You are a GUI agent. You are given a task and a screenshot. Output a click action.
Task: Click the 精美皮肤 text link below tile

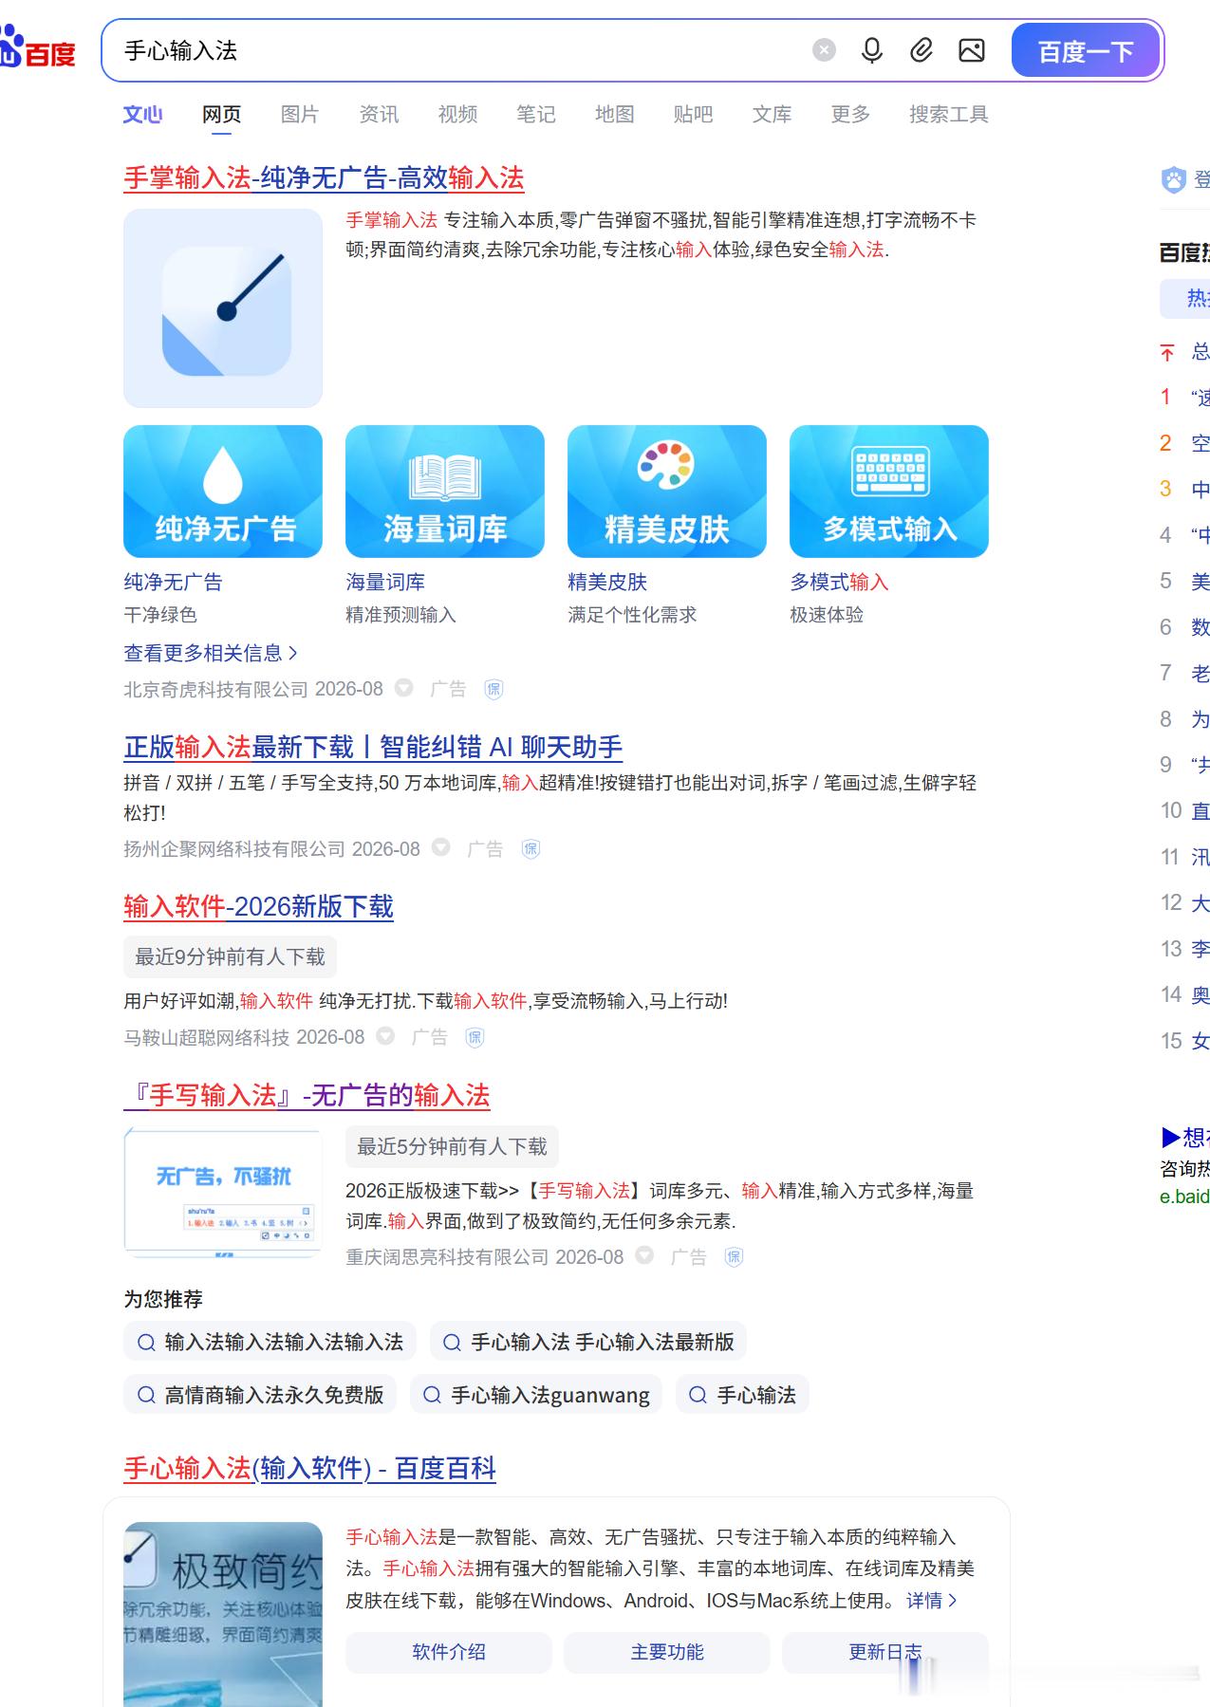[x=607, y=582]
